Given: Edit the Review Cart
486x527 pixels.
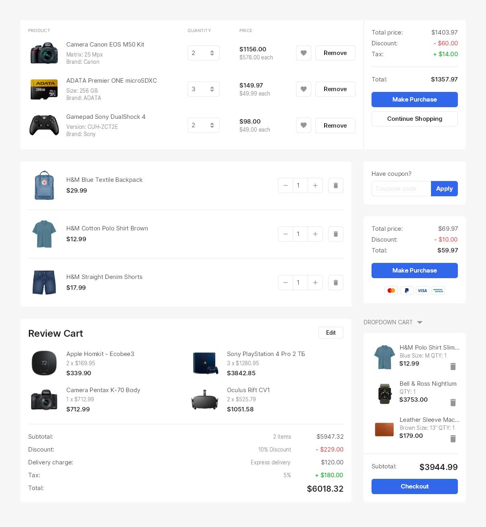Looking at the screenshot, I should click(331, 333).
